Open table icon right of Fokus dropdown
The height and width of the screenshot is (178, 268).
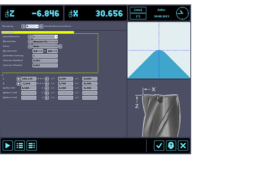tap(60, 46)
